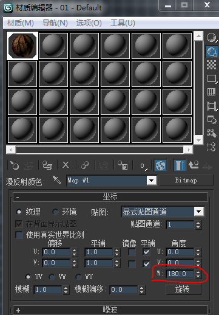Enable 使用真实世界比例 checkbox

coord(19,235)
